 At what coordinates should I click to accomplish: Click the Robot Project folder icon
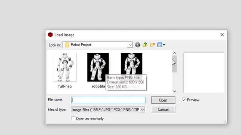point(67,45)
